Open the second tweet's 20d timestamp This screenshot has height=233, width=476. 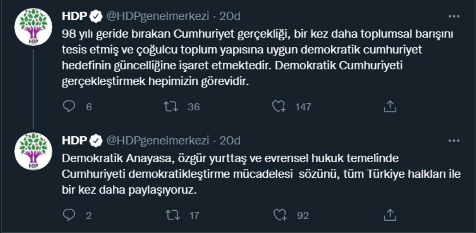point(229,141)
